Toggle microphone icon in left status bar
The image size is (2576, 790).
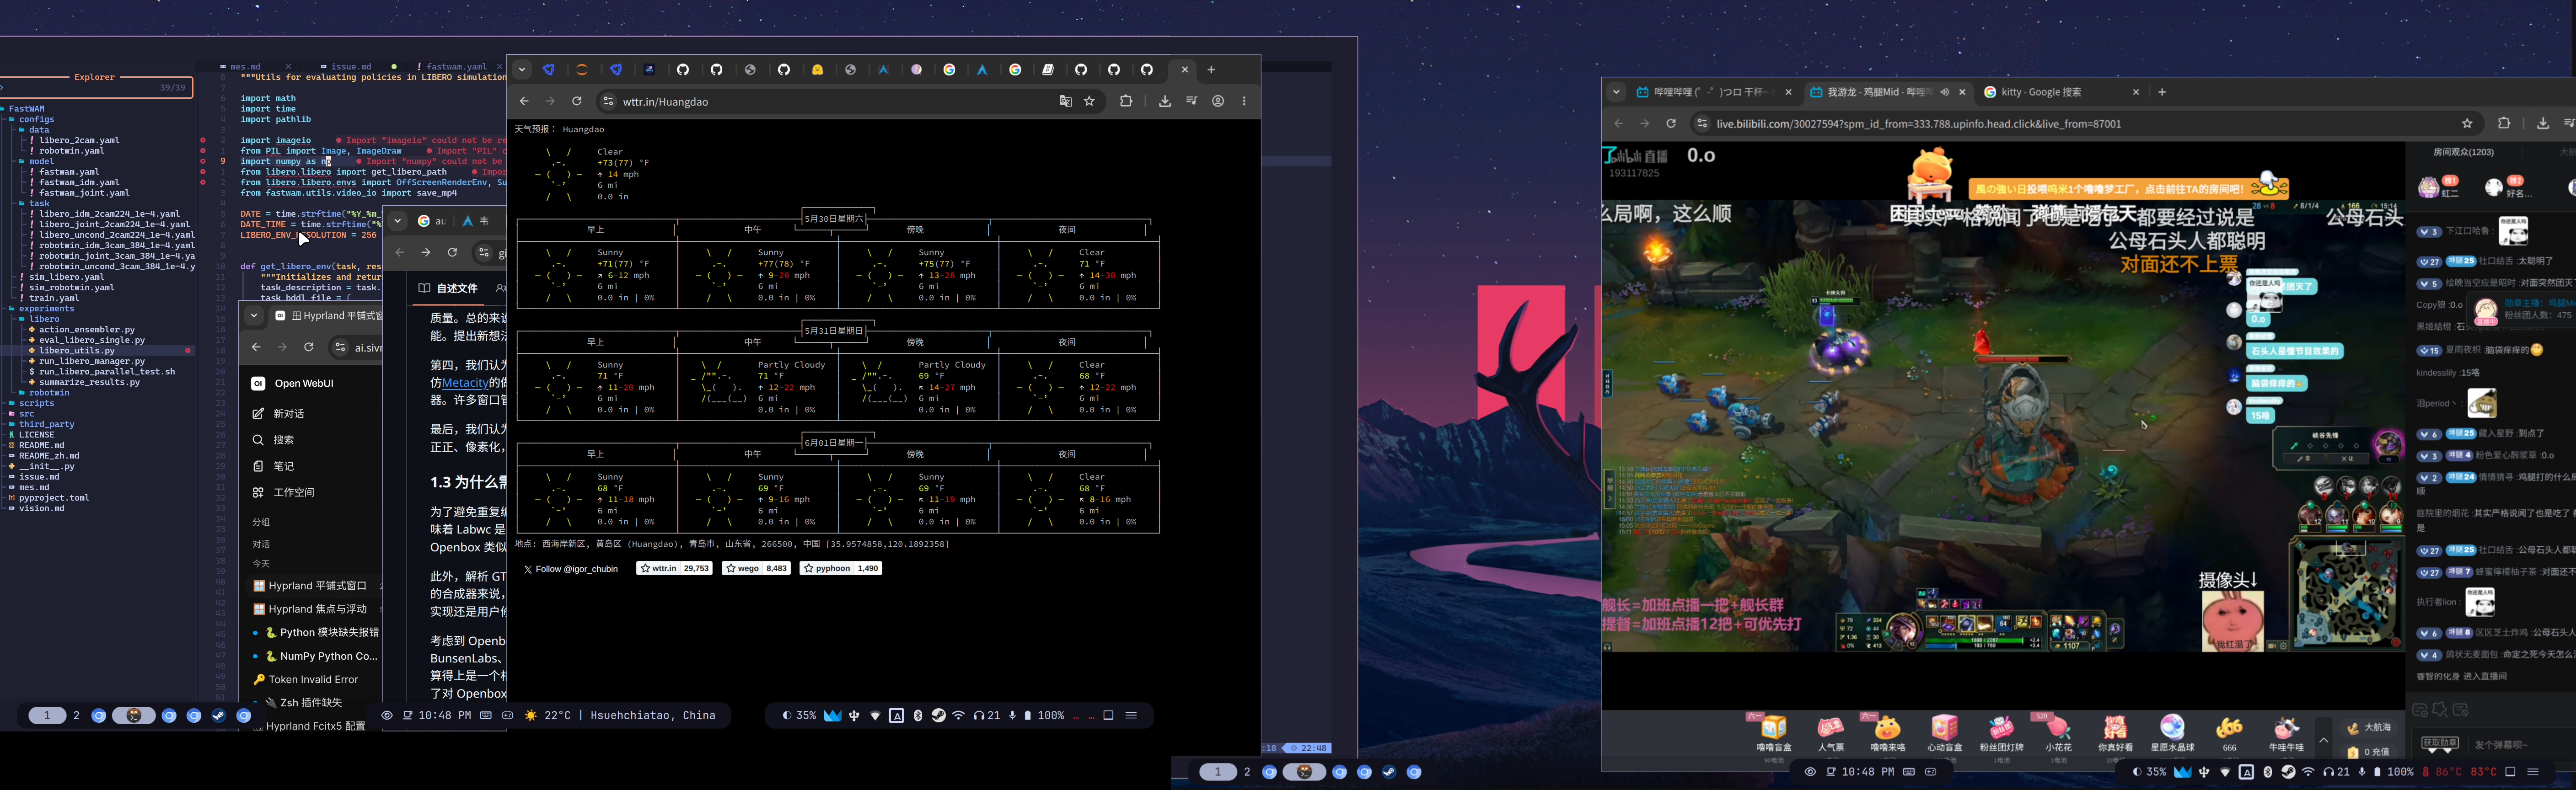pos(1012,715)
